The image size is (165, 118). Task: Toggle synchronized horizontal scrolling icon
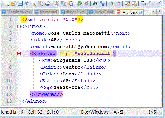click(134, 3)
